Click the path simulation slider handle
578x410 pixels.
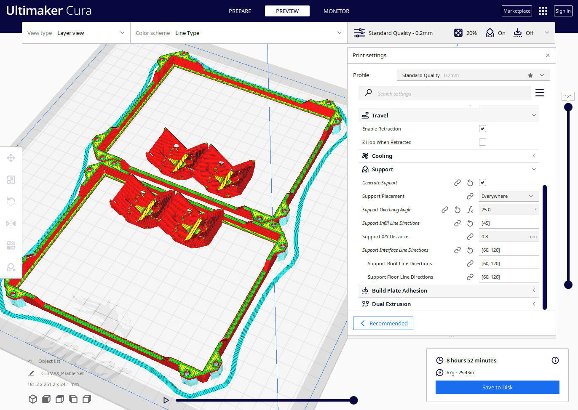(x=354, y=400)
